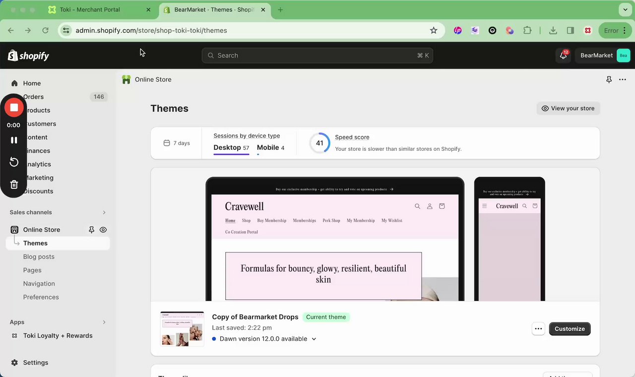The width and height of the screenshot is (635, 377).
Task: Open Preferences under Online Store
Action: 41,297
